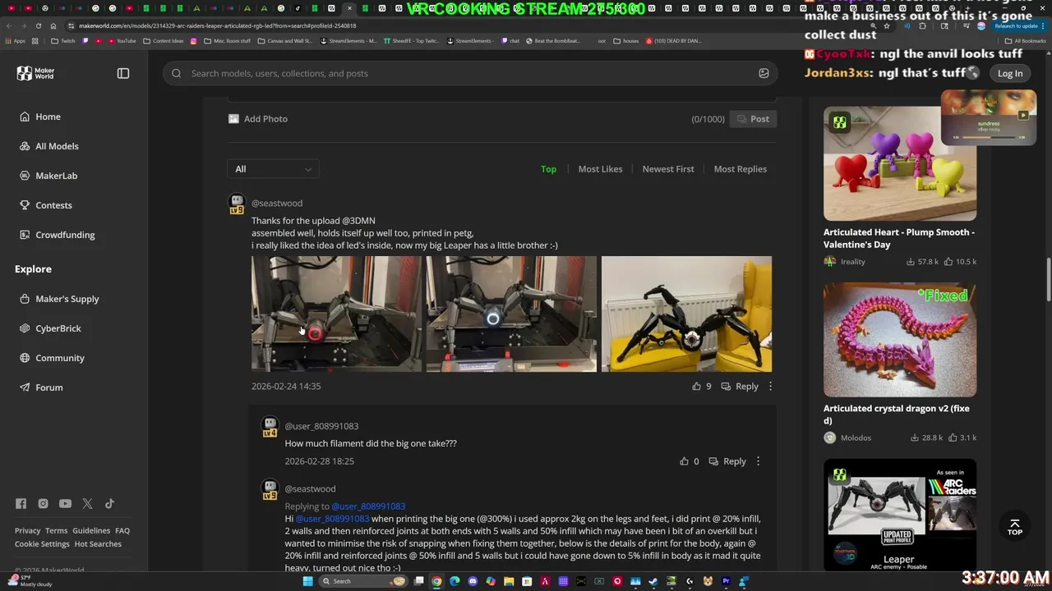Open the Twitch bookmarks folder
This screenshot has height=591, width=1052.
[x=62, y=40]
